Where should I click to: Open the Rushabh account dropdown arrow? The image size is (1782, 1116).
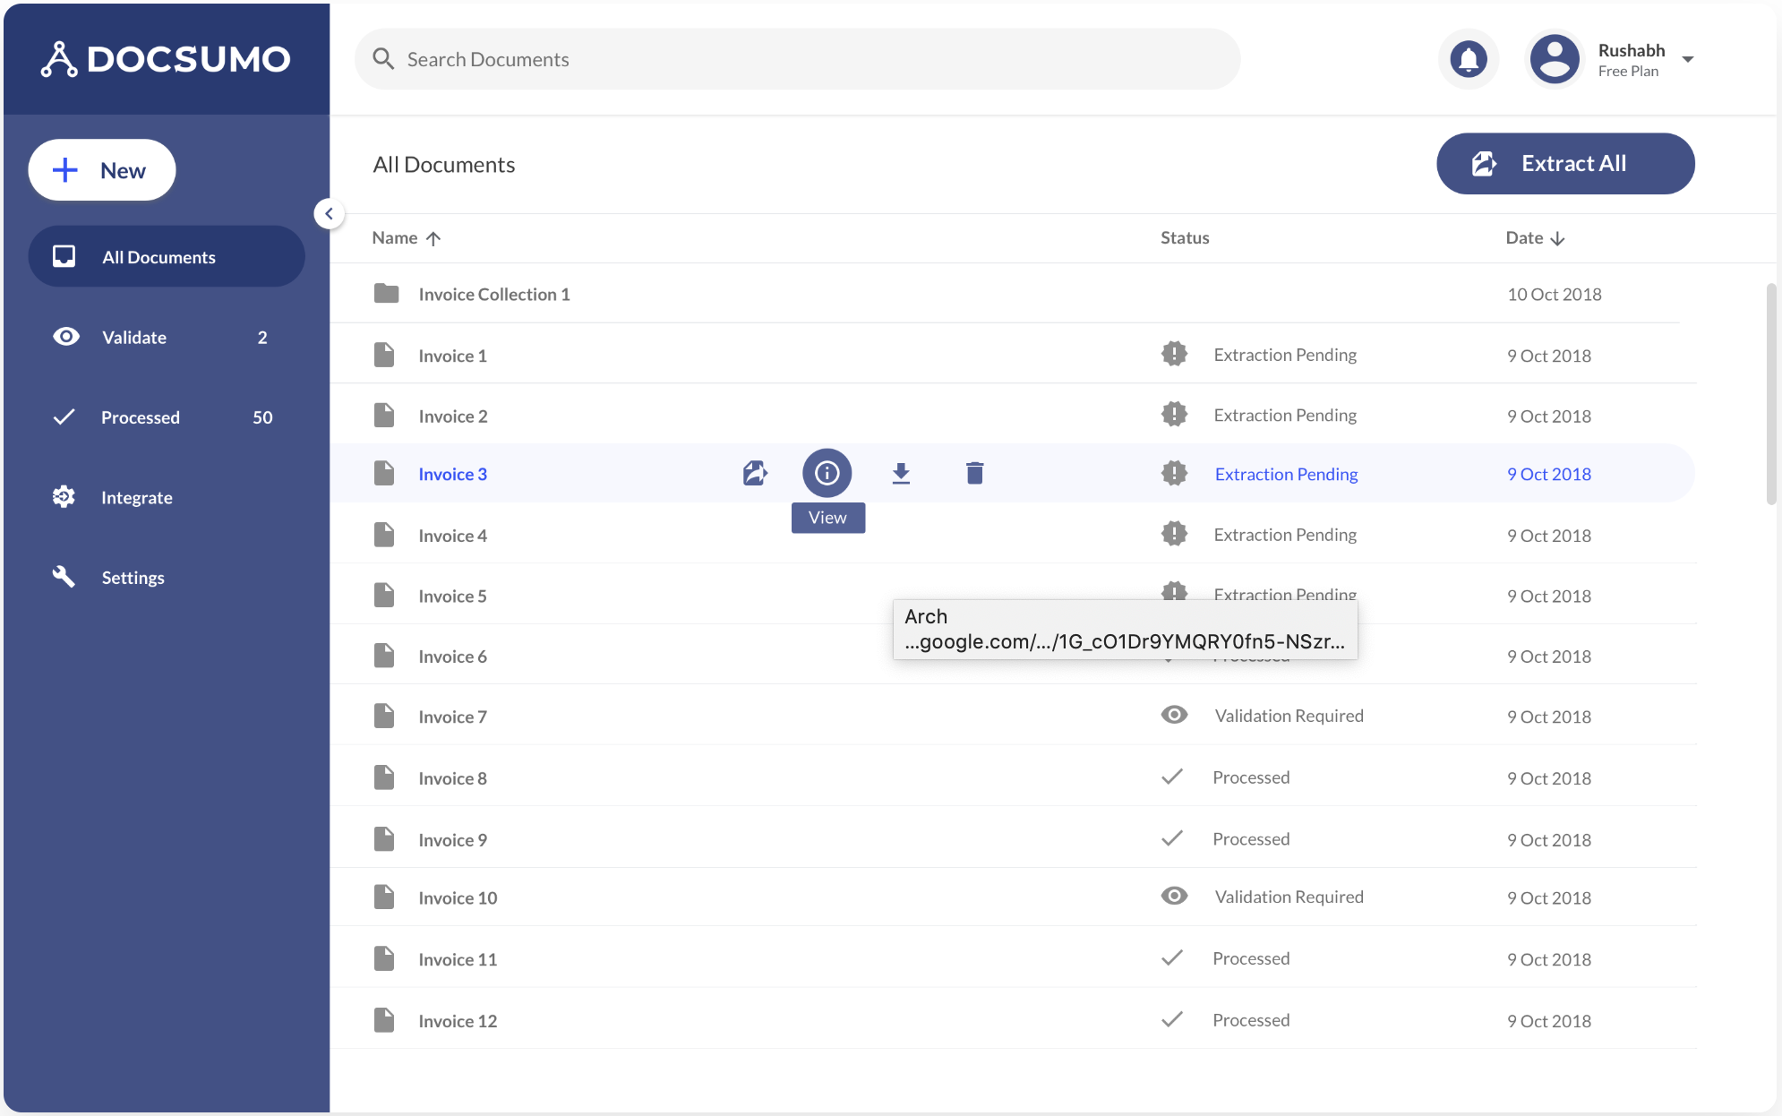point(1688,60)
